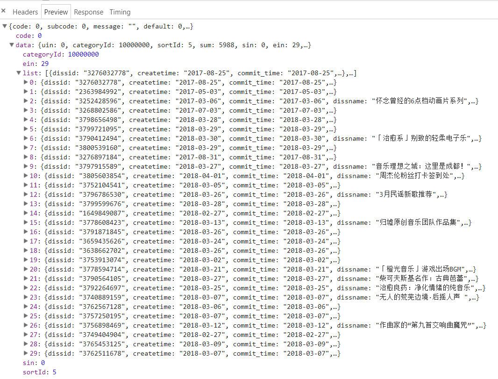Click dissname '音乐理想之城：这里是成都！'
Screen dimensions: 498x379
(x=421, y=166)
